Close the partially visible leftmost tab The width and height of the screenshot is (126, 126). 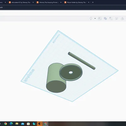(5, 2)
